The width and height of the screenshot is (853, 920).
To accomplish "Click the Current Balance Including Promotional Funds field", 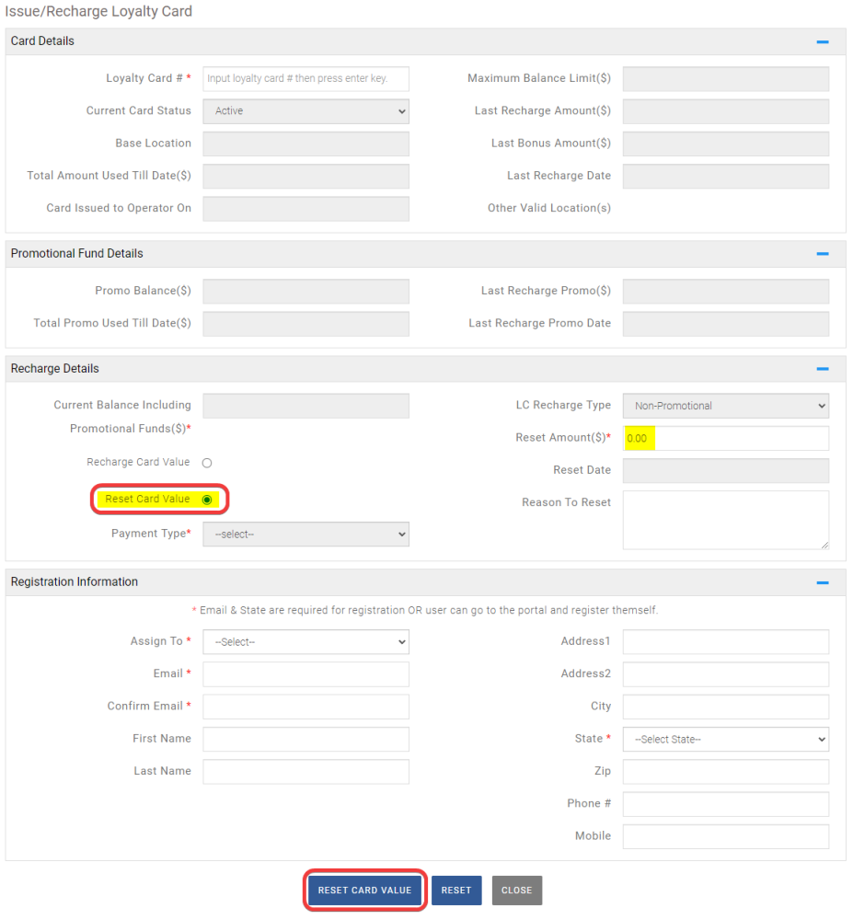I will 305,406.
